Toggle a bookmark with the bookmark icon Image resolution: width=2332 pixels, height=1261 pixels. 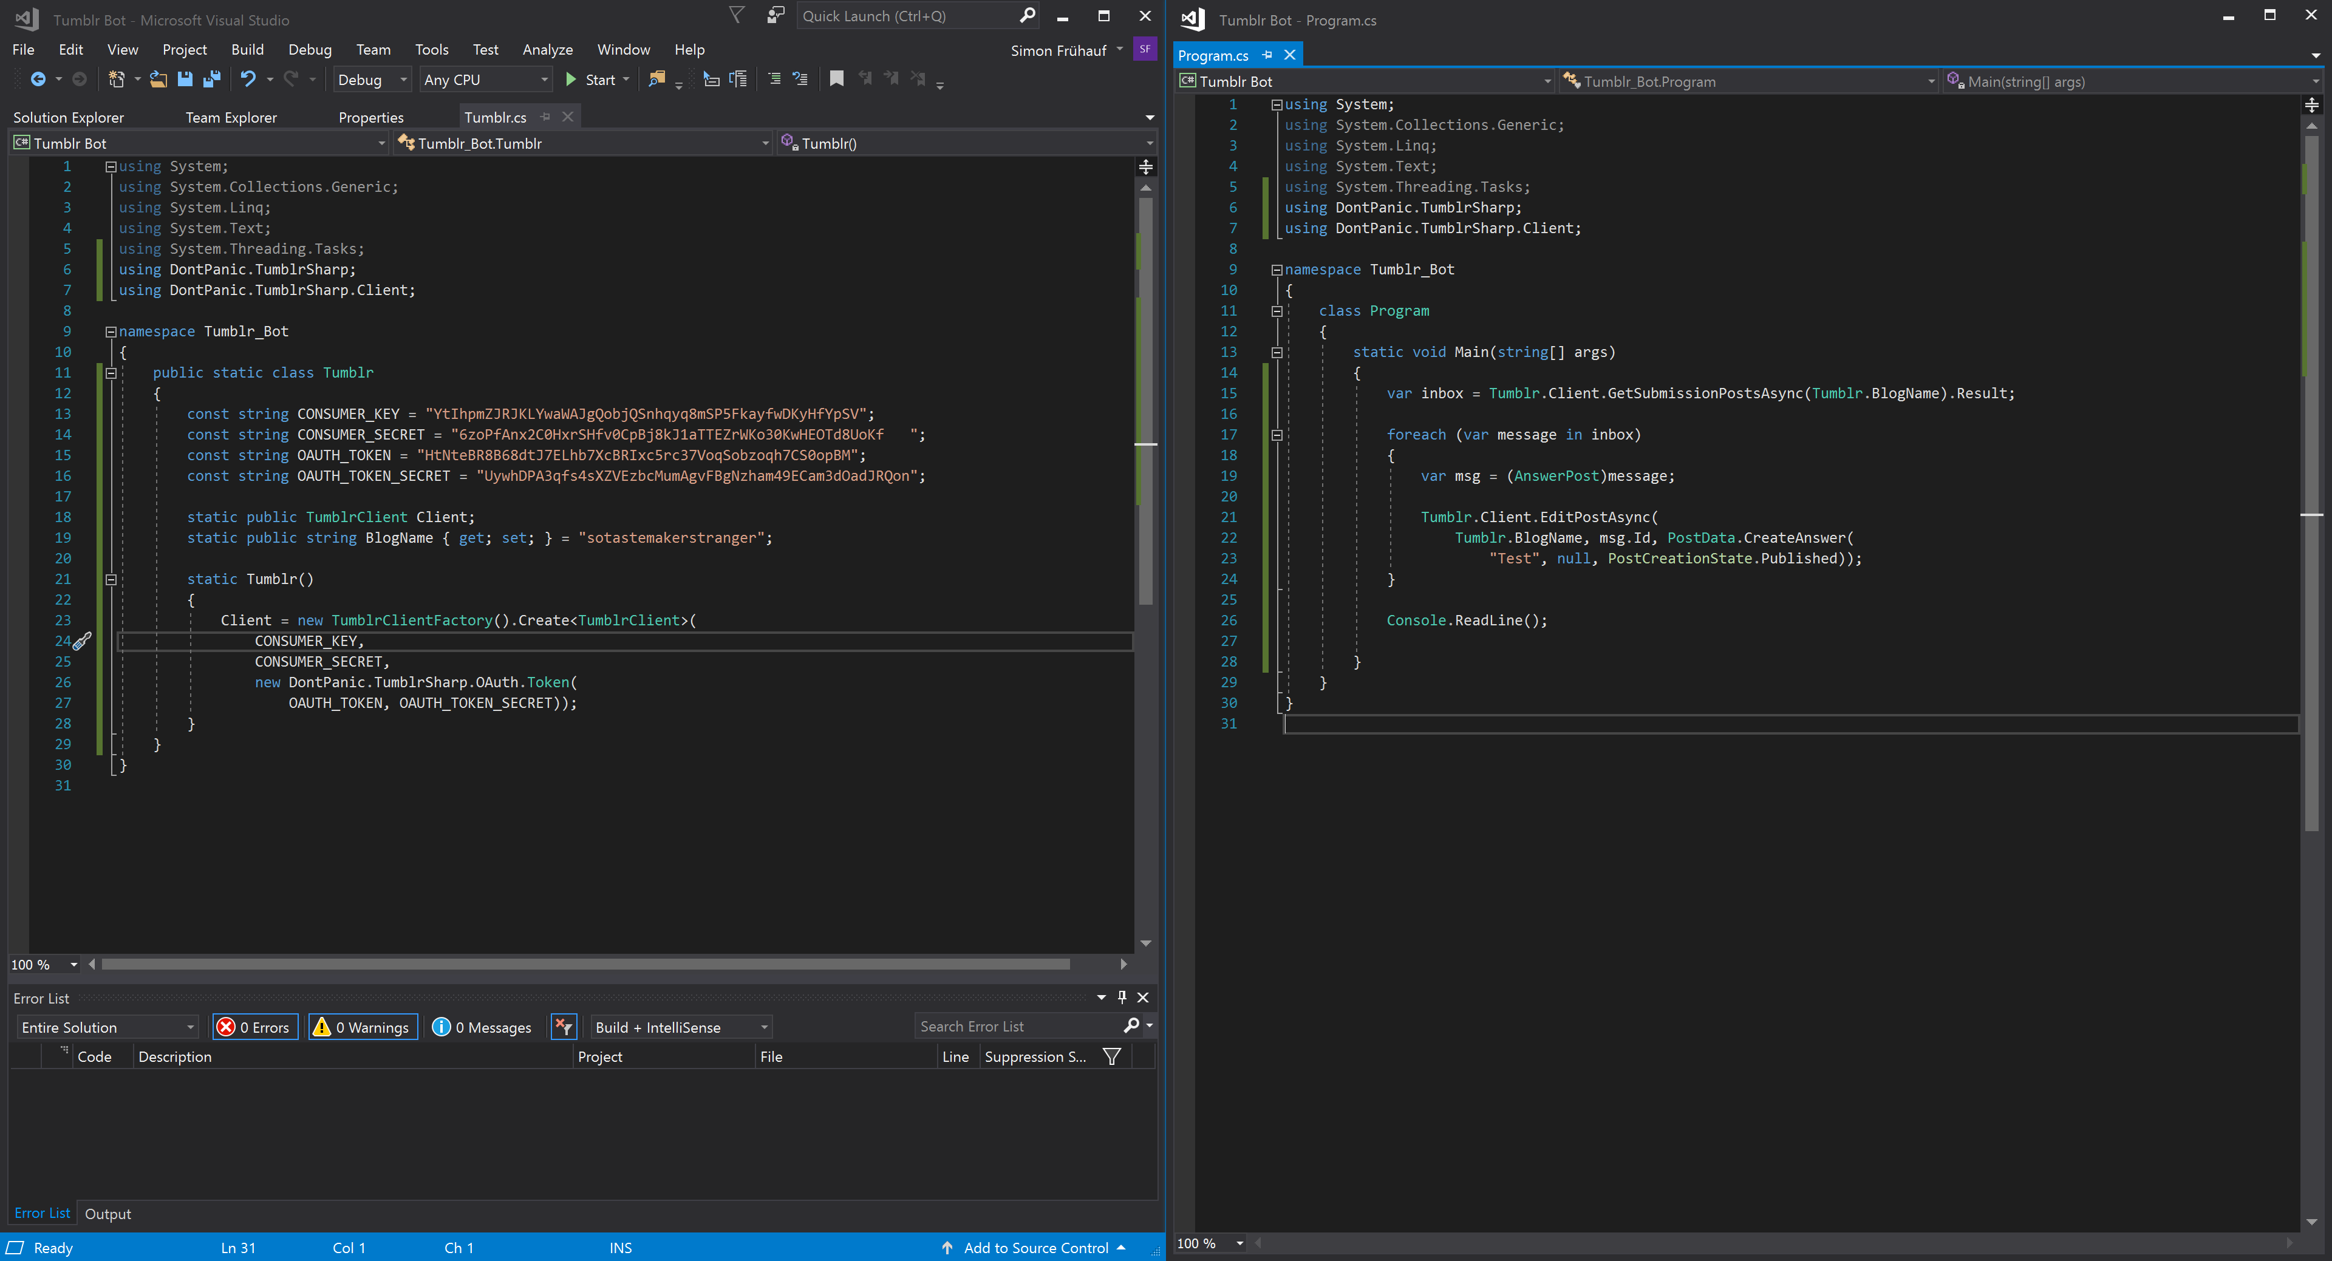tap(836, 80)
